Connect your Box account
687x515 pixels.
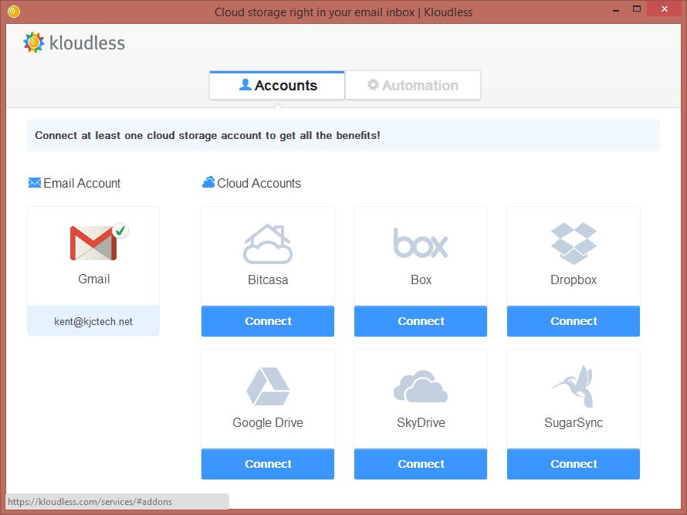[421, 321]
